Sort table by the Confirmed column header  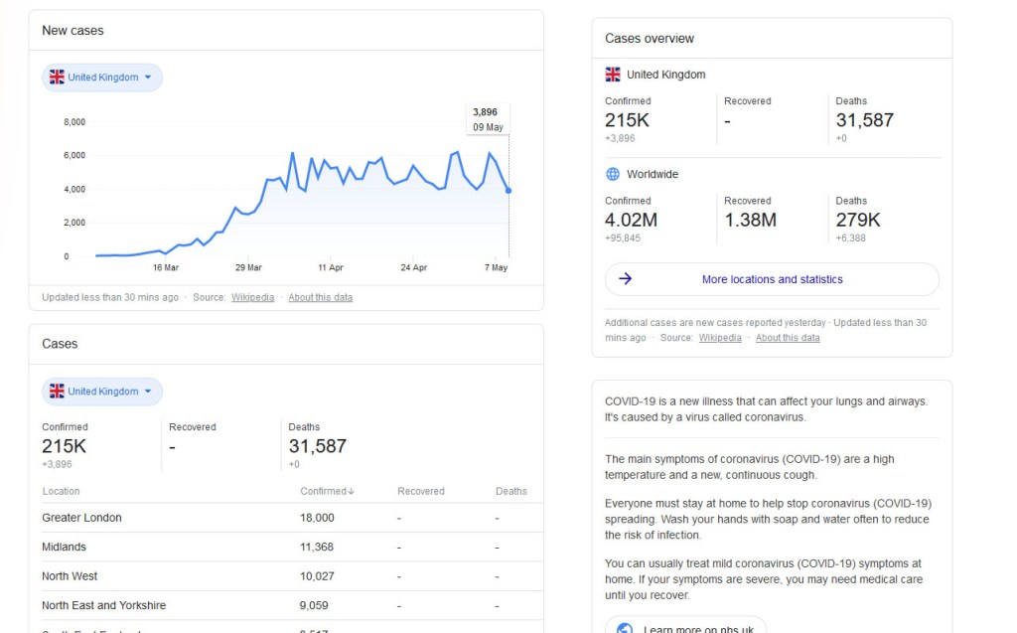point(327,491)
